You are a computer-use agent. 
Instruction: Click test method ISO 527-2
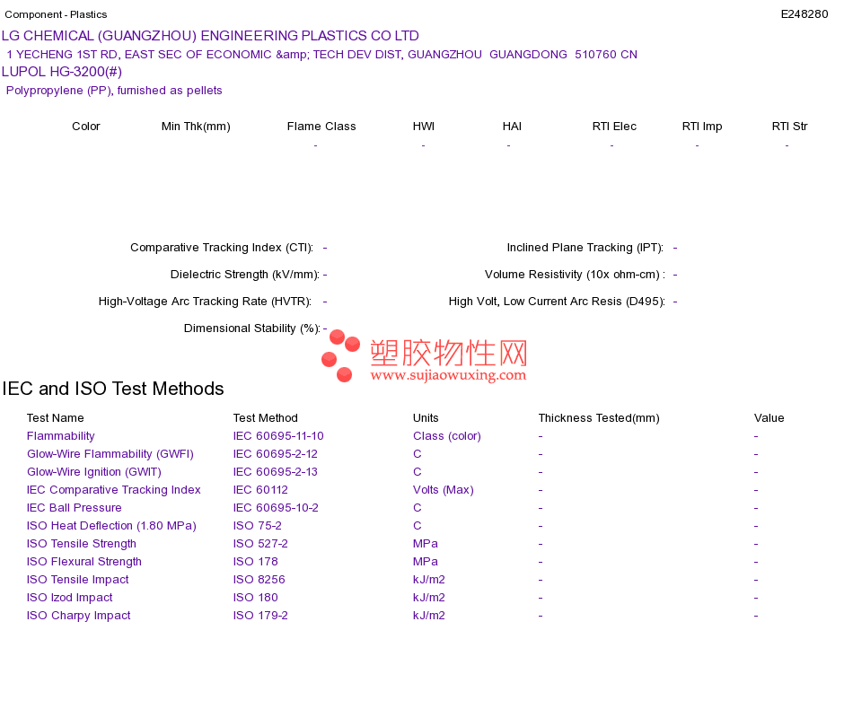260,544
